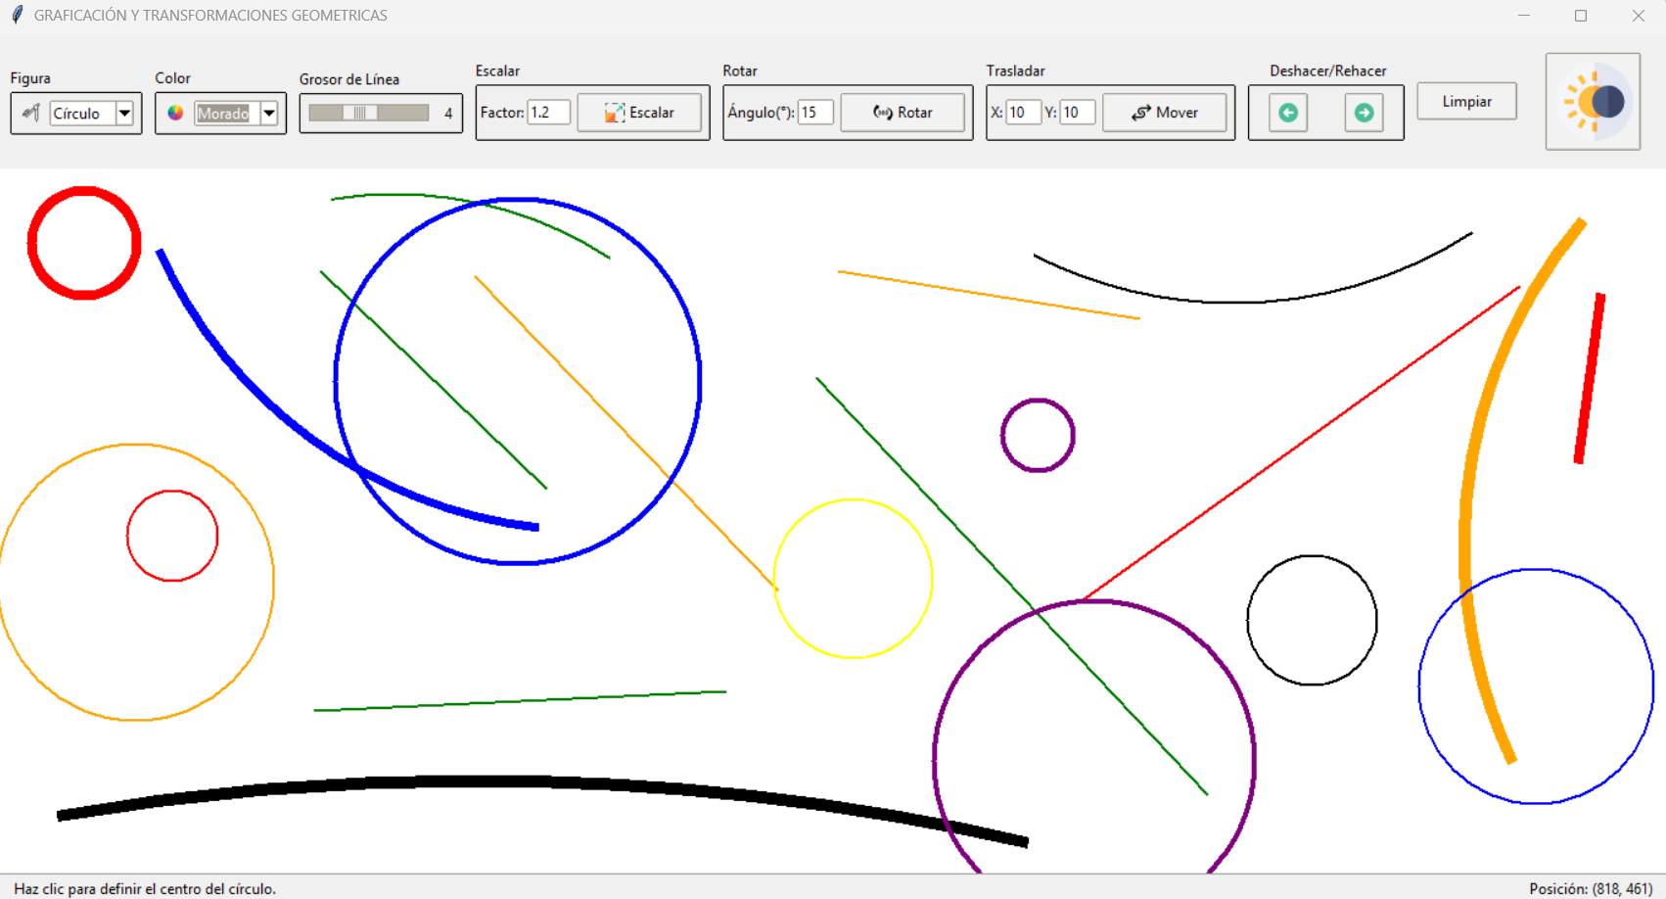Click the Mover button

(1165, 113)
